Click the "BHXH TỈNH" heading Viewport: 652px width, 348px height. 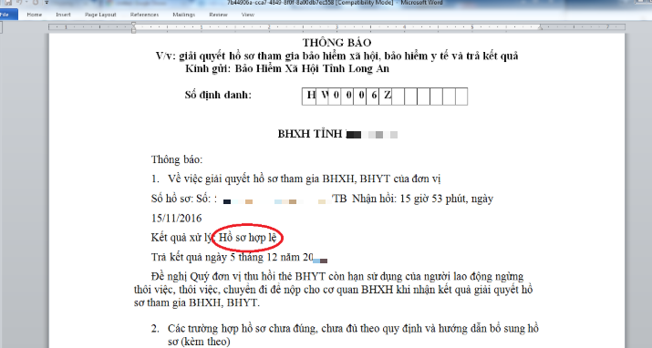pos(310,134)
